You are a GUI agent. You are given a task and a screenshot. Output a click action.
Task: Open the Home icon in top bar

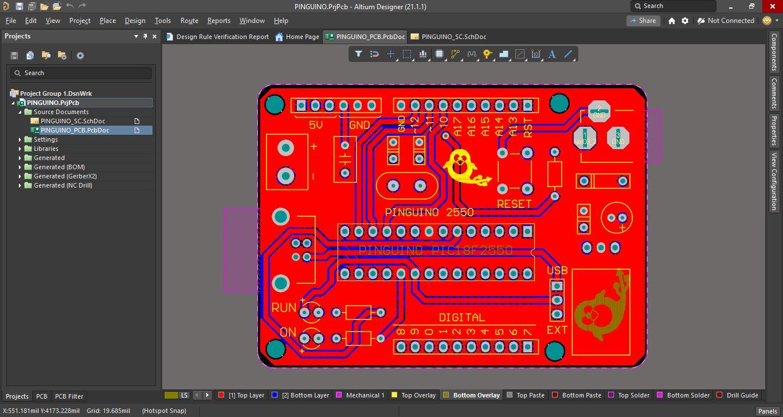coord(672,21)
